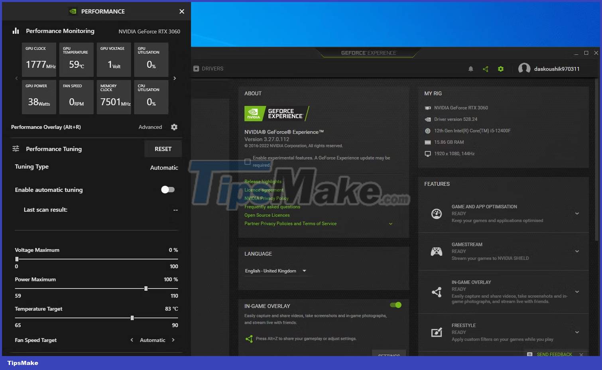Click the Game and App Optimisation gauge icon

coord(437,214)
